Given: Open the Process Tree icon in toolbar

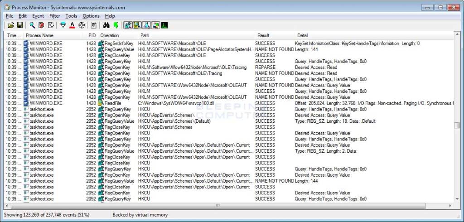Looking at the screenshot, I should tap(94, 25).
